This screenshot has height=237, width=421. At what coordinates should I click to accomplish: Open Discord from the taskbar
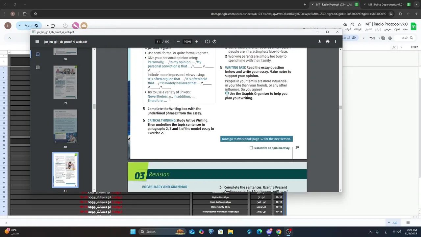[269, 232]
